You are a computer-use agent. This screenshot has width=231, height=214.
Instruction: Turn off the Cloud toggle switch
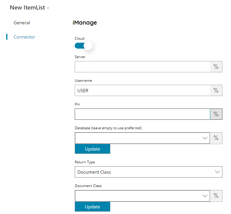click(84, 46)
